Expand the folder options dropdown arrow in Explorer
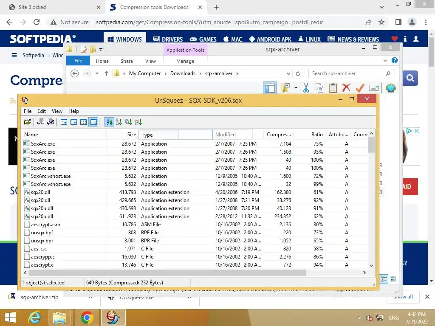This screenshot has height=326, width=435. [296, 88]
